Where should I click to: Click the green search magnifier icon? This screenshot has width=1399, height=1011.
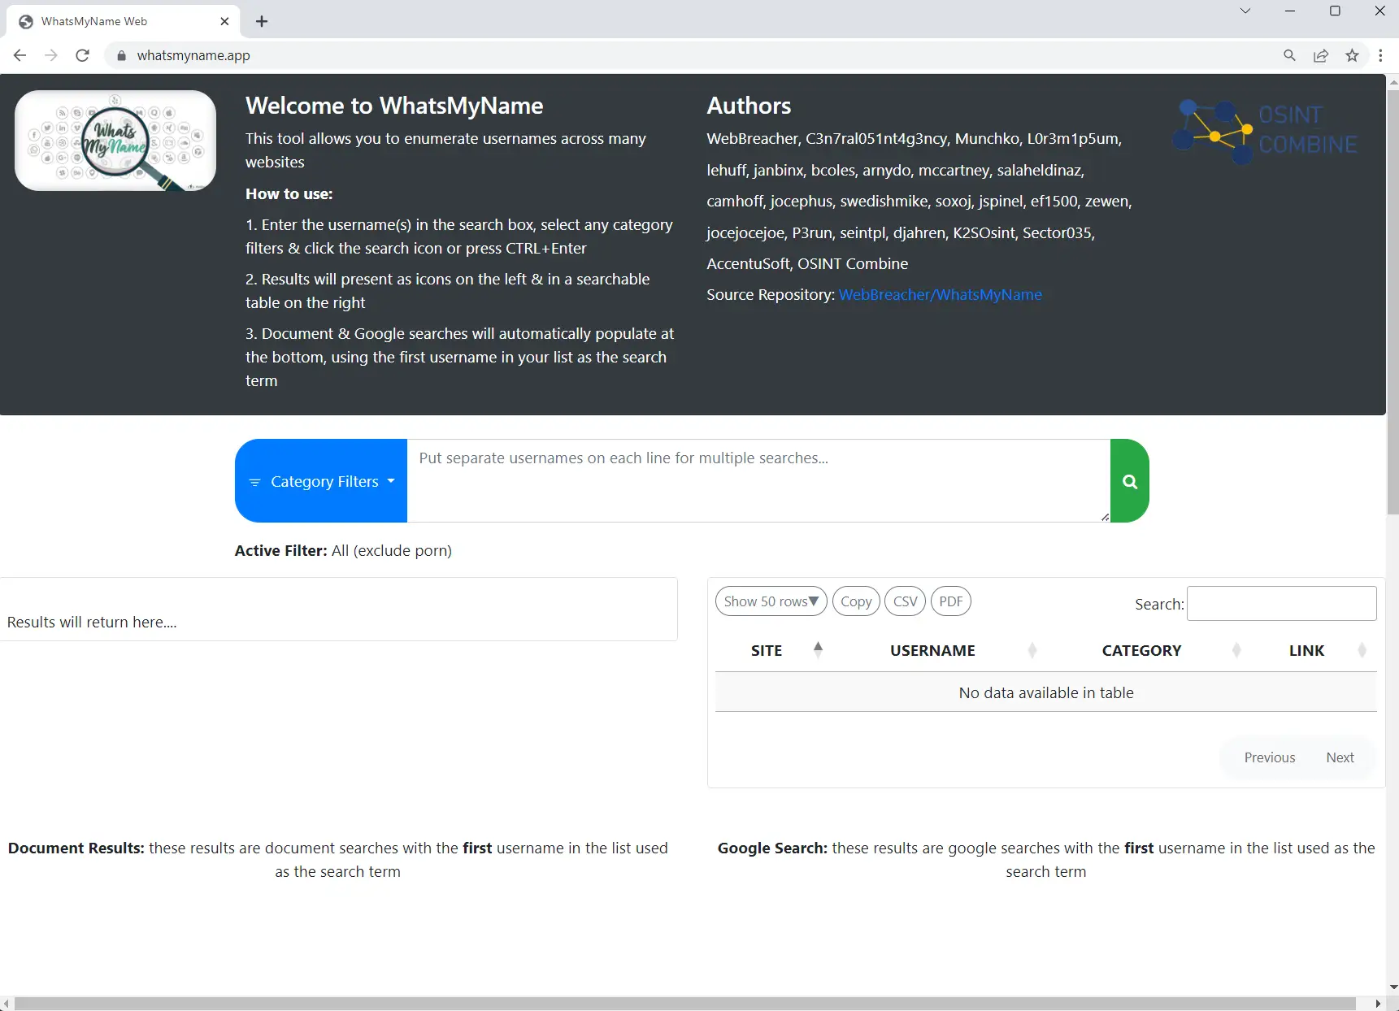[x=1129, y=481]
